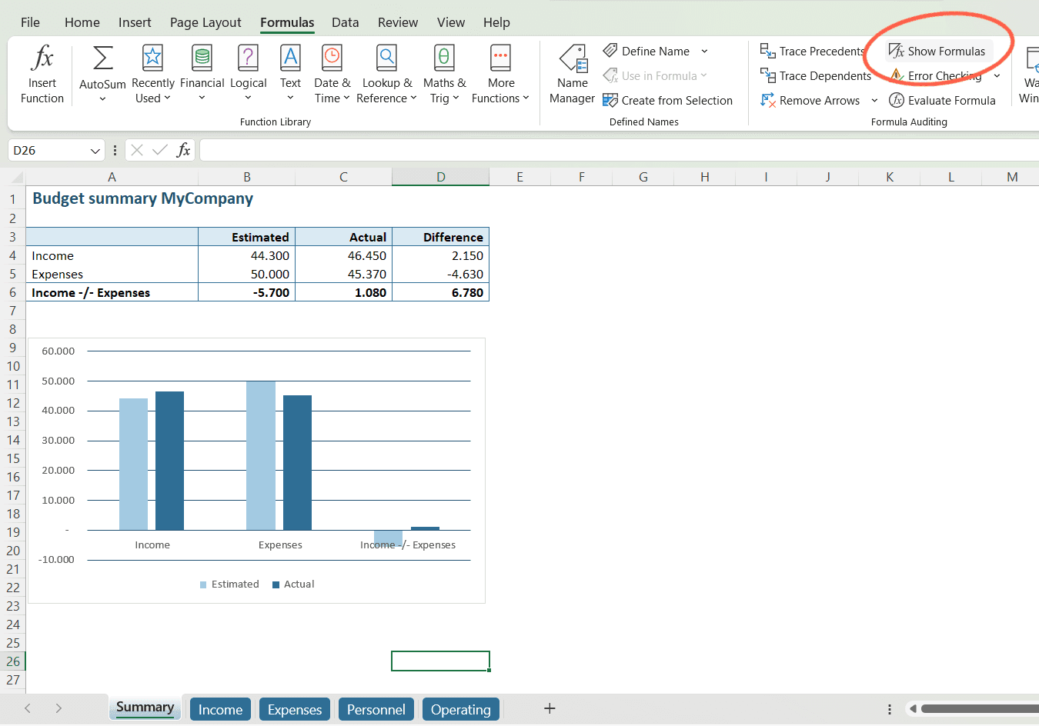Expand the Error Checking dropdown
Screen dimensions: 1039x726
[997, 75]
